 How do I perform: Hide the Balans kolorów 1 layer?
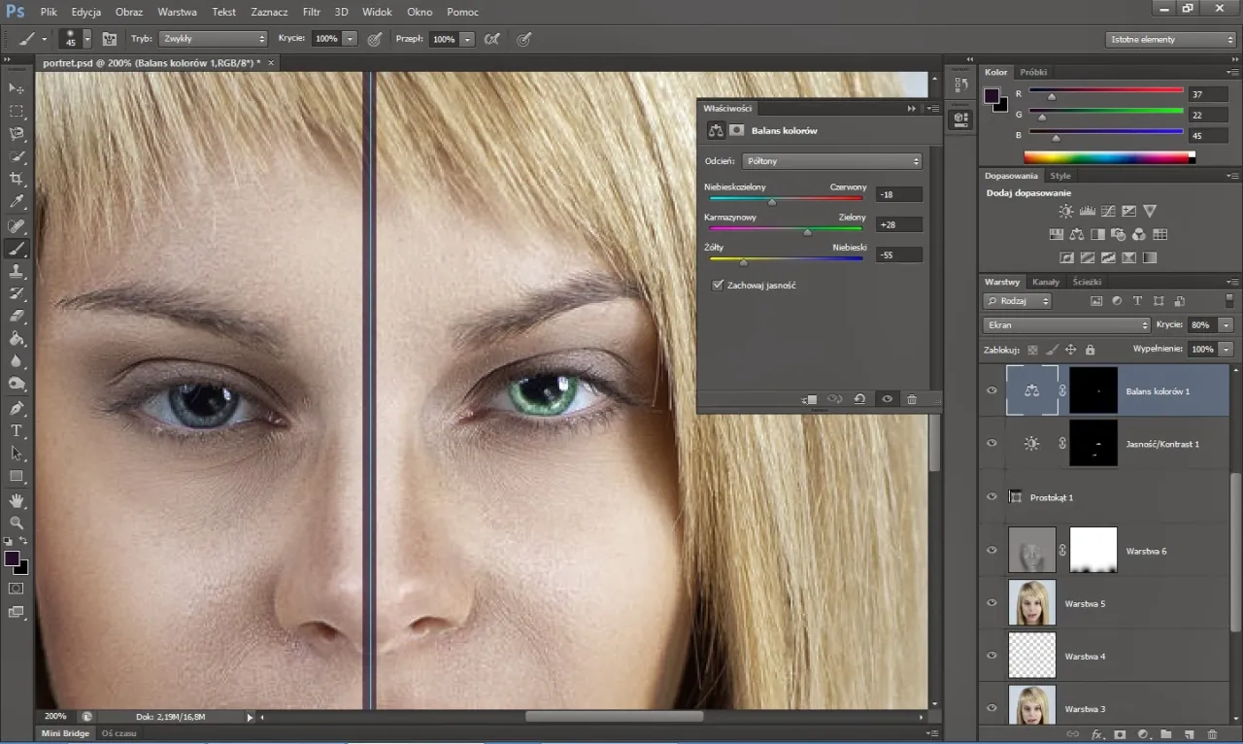pos(991,390)
